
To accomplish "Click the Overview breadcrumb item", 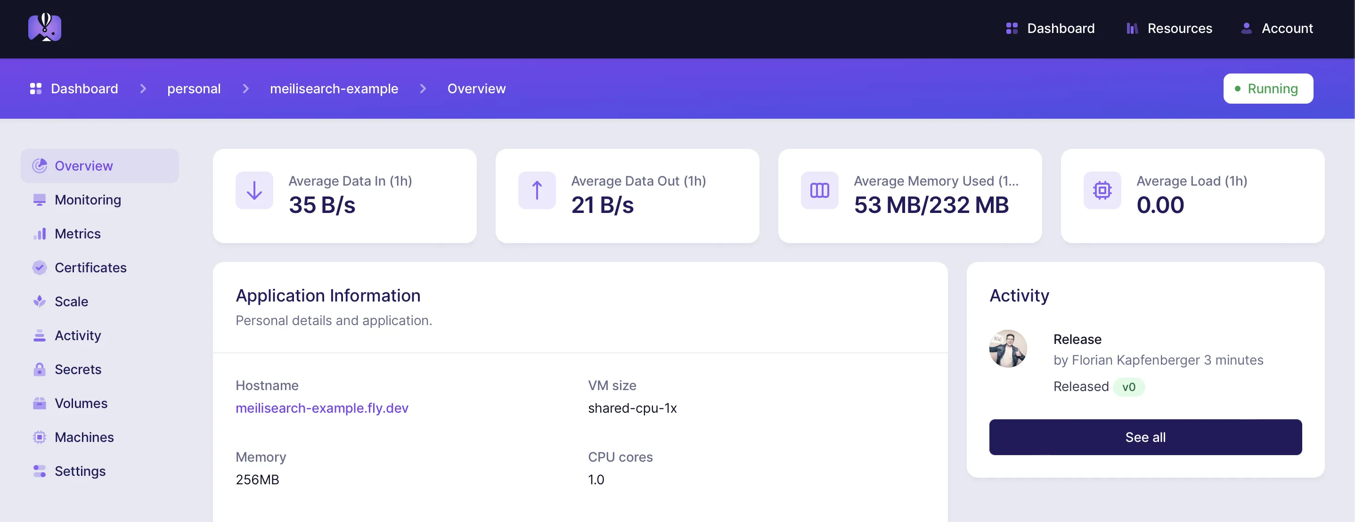I will click(477, 89).
